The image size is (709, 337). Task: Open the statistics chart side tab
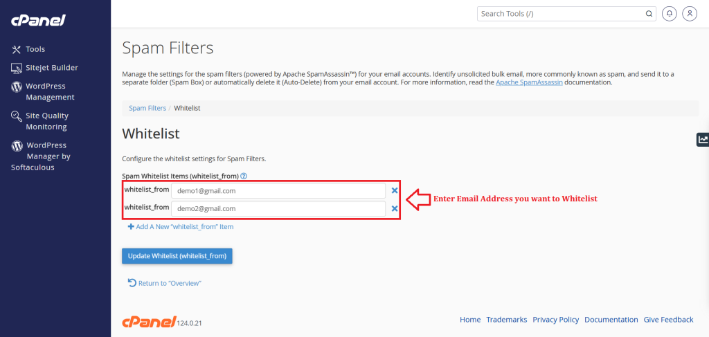point(703,140)
